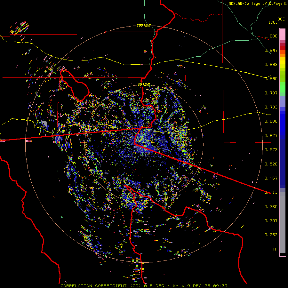The image size is (288, 288).
Task: Click the KYUX station identifier in caption
Action: click(179, 286)
